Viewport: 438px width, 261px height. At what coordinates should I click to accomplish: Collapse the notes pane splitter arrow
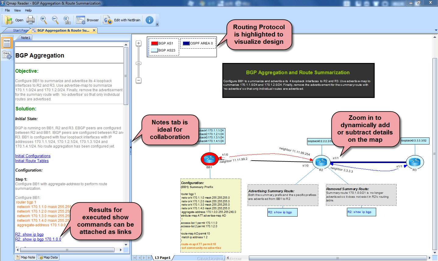[x=131, y=147]
